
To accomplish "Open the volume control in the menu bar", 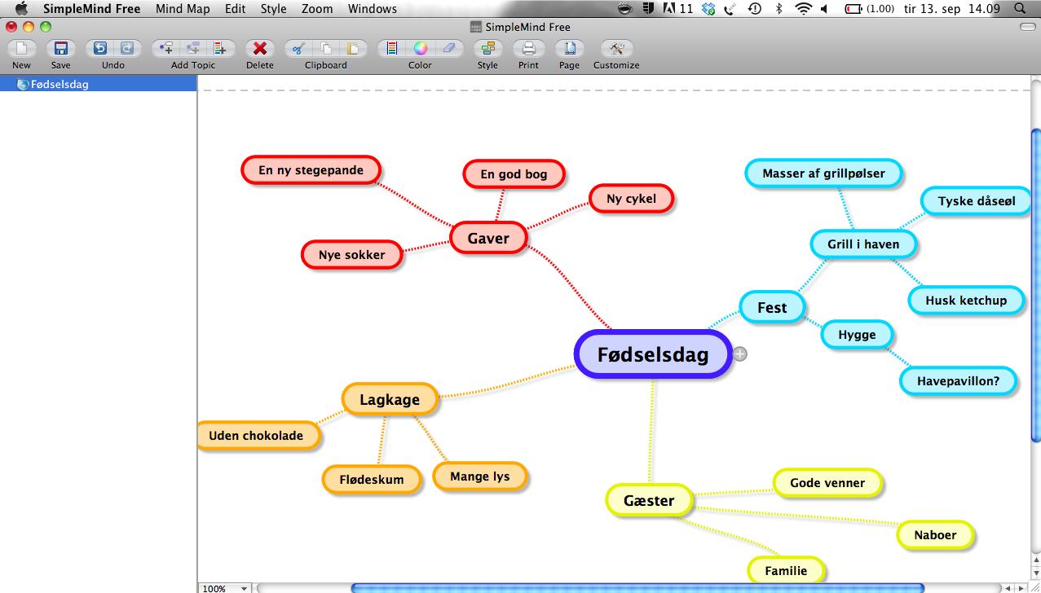I will (x=824, y=9).
